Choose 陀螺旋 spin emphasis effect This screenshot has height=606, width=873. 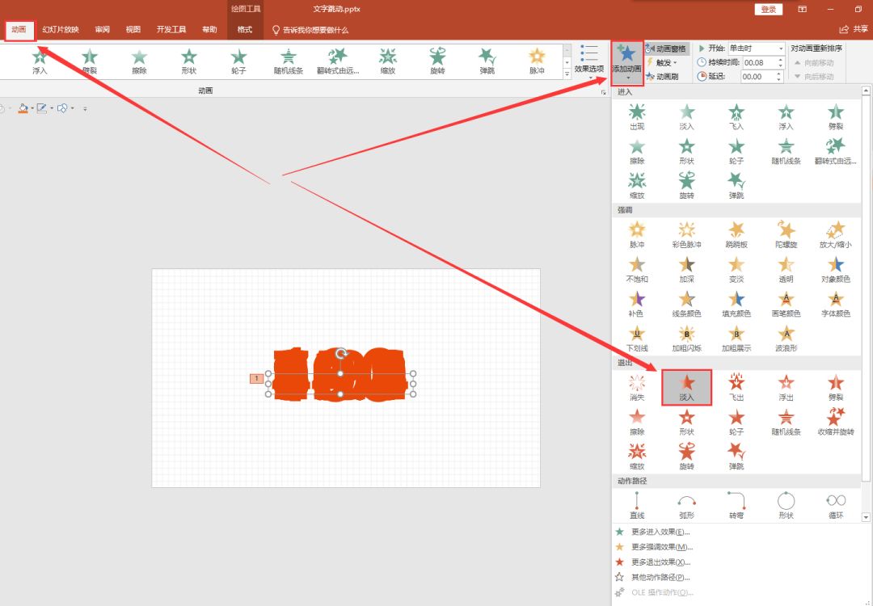tap(786, 235)
